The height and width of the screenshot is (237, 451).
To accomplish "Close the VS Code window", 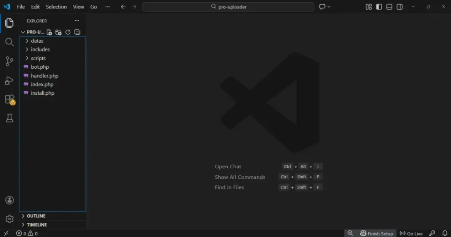I will 443,7.
